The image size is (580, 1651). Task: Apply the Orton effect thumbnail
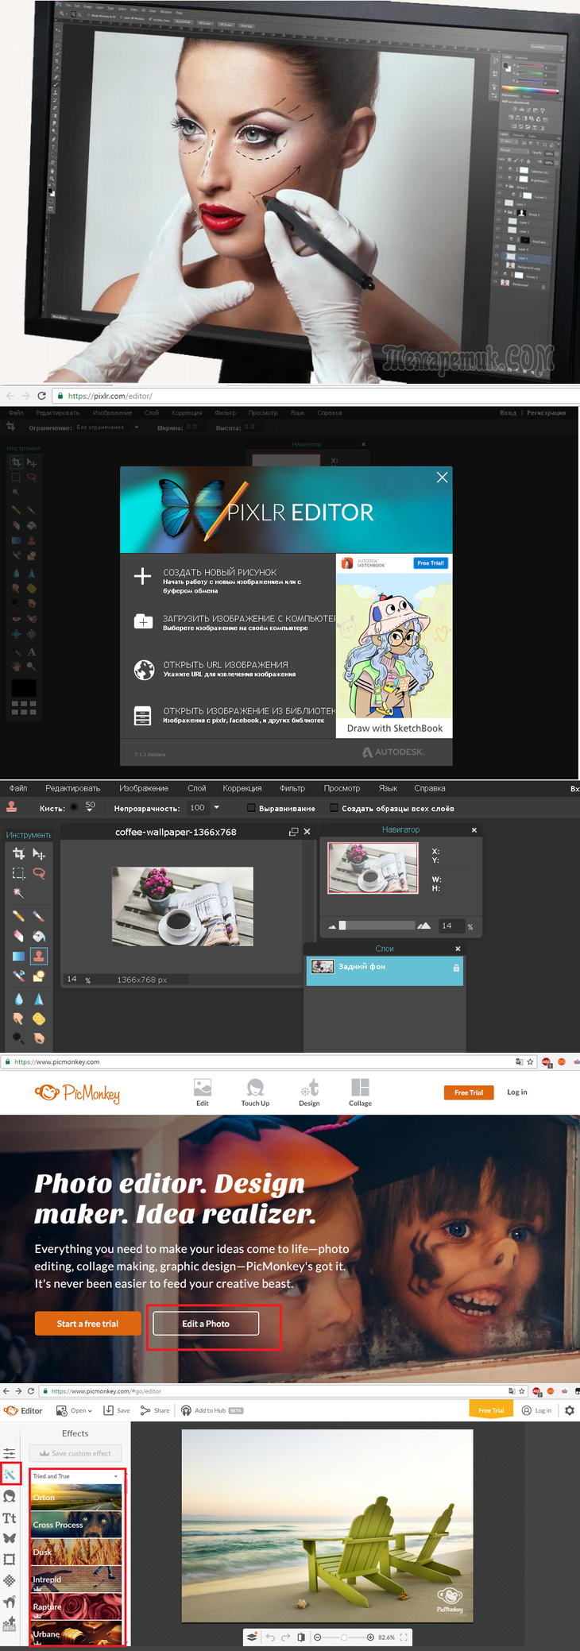tap(77, 1496)
